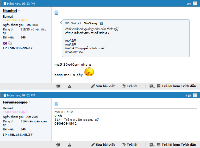Screen dimensions: 200x148
Task: Click 'Thành Viên Cấp 2' rank text
Action: point(15,112)
